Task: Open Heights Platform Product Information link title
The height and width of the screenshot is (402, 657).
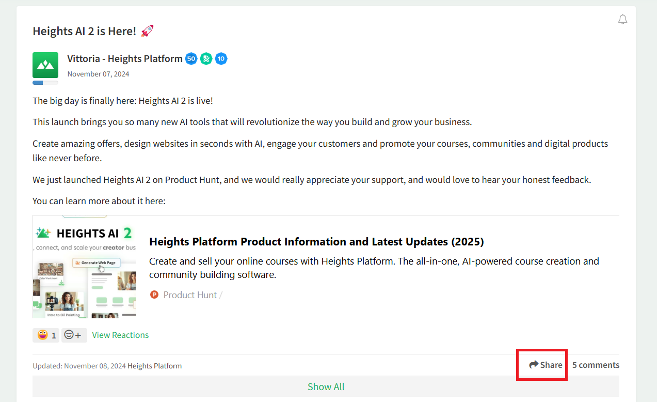Action: (x=316, y=241)
